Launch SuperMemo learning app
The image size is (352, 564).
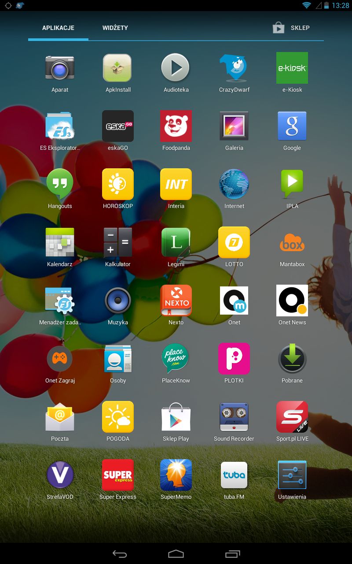pos(176,475)
